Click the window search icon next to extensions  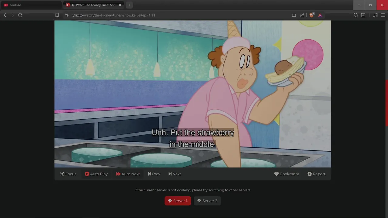[363, 15]
